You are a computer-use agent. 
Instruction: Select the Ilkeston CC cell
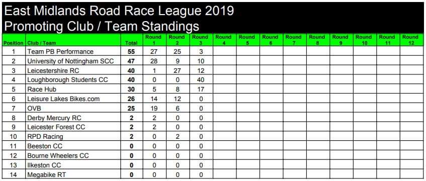pyautogui.click(x=73, y=165)
